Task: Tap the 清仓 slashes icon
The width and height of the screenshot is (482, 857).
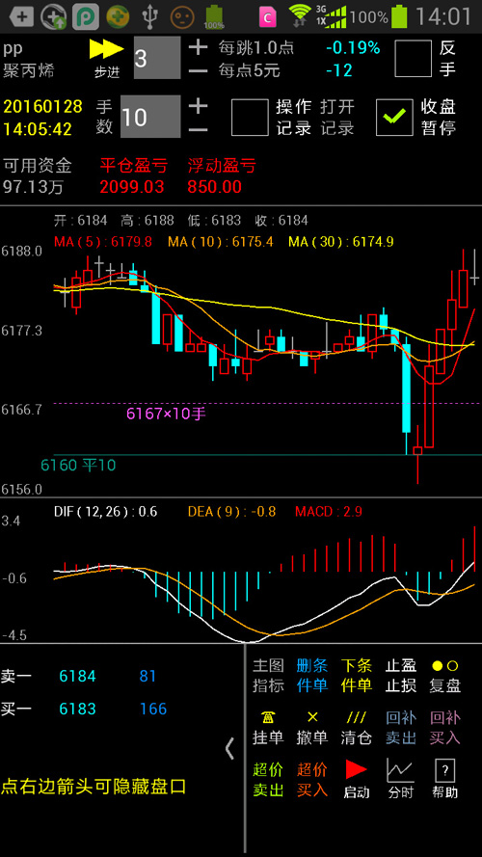Action: click(x=357, y=717)
